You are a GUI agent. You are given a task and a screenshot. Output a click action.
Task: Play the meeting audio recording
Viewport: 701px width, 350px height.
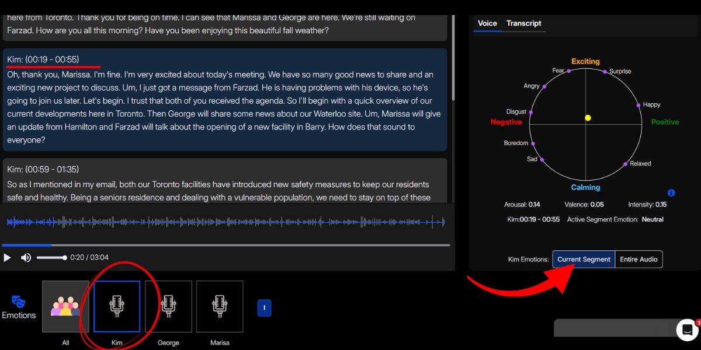[x=7, y=257]
